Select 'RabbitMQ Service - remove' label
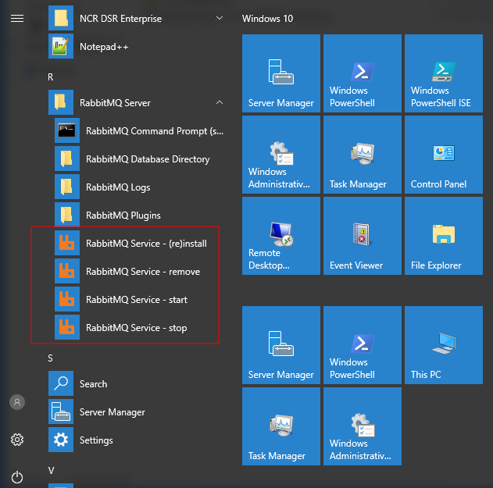 [x=143, y=272]
